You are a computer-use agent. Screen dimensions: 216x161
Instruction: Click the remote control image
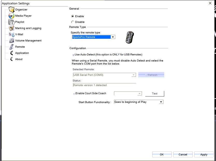(129, 37)
